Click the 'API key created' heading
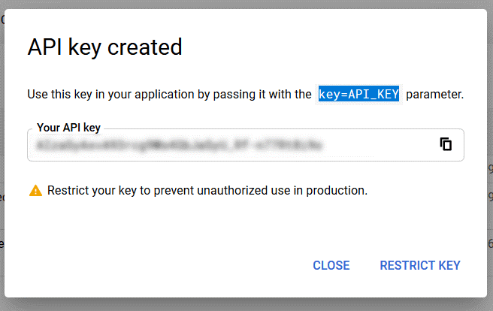This screenshot has height=311, width=493. pos(104,47)
